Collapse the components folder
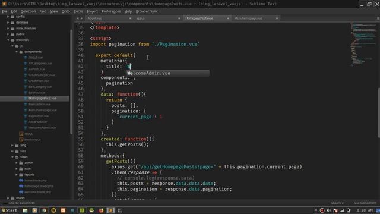Image resolution: width=380 pixels, height=214 pixels. point(17,52)
